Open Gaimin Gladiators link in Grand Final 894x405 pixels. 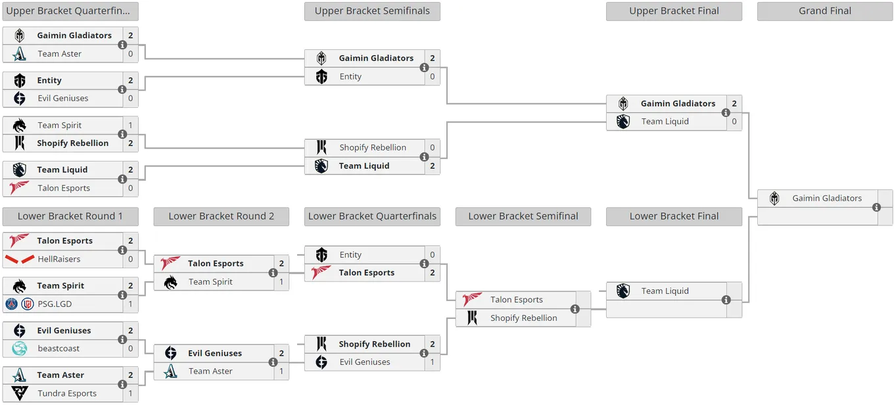click(x=827, y=198)
